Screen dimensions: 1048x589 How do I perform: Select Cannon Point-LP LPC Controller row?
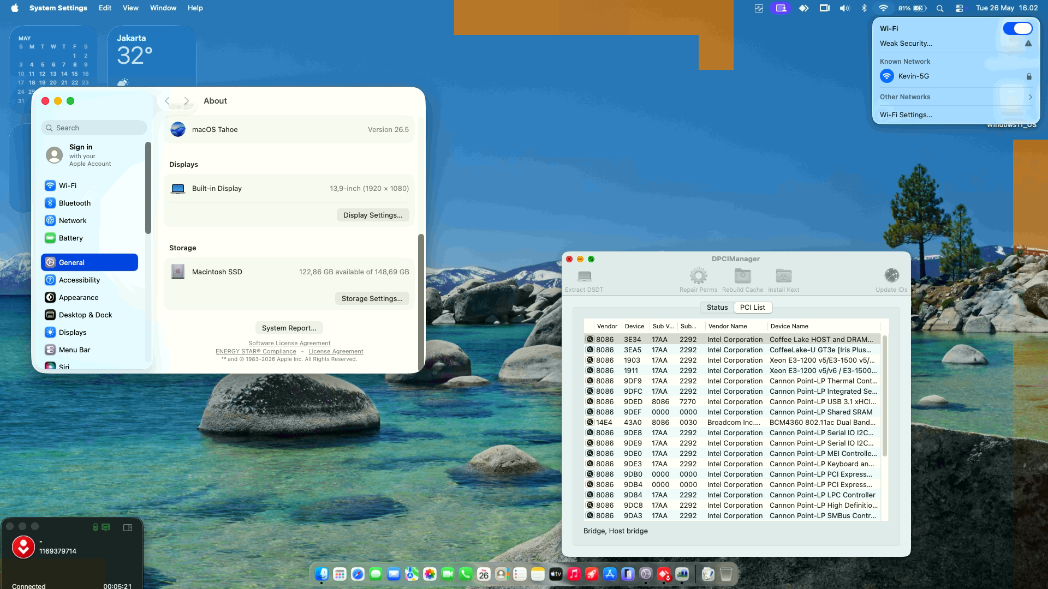[733, 495]
